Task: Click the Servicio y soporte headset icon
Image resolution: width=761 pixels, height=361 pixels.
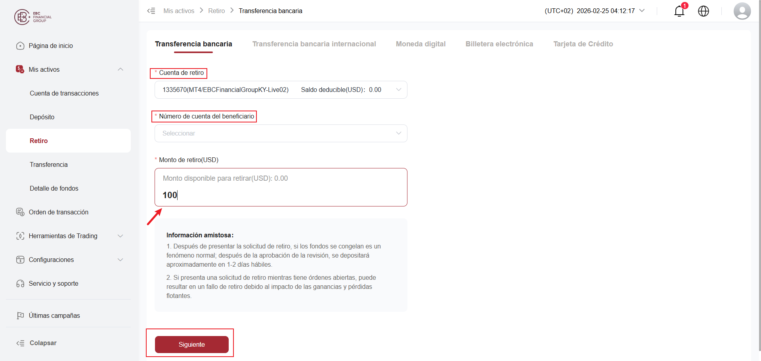Action: click(20, 283)
